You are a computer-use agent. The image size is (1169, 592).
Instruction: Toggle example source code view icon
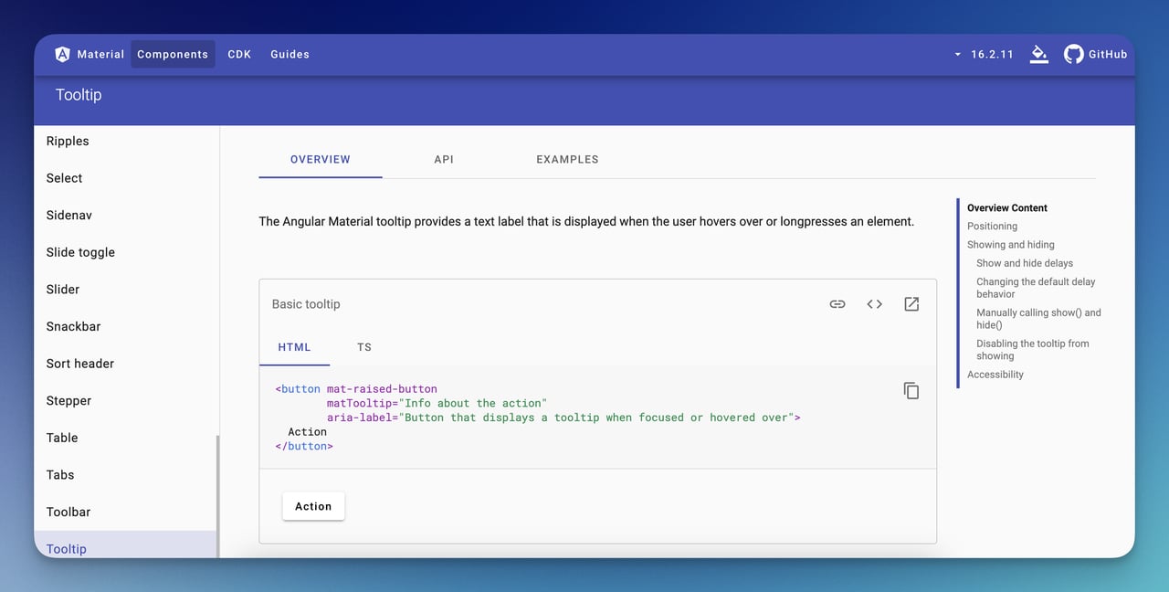875,304
